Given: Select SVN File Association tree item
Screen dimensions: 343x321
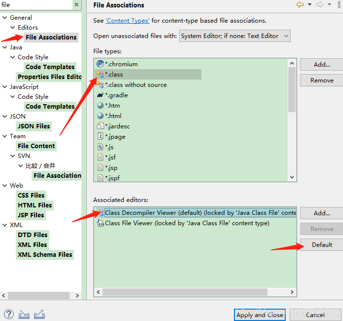Looking at the screenshot, I should click(57, 175).
